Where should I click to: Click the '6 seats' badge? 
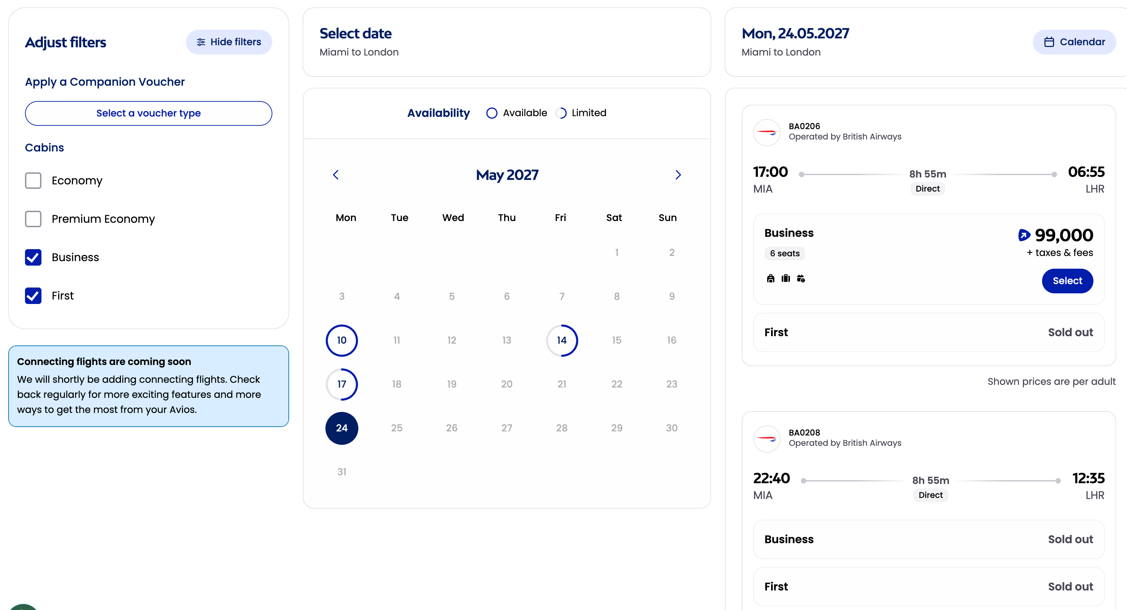(784, 253)
